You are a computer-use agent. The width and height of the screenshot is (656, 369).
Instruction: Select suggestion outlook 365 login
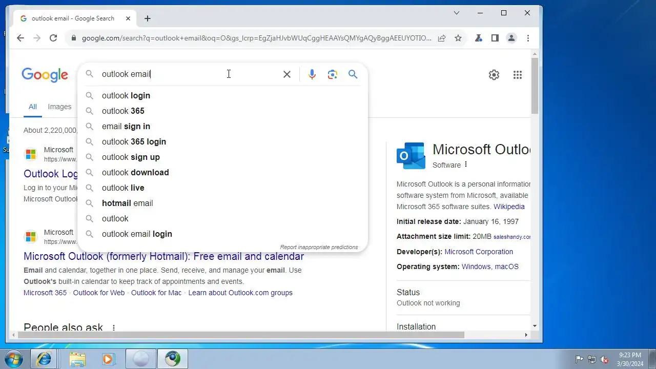pyautogui.click(x=222, y=141)
